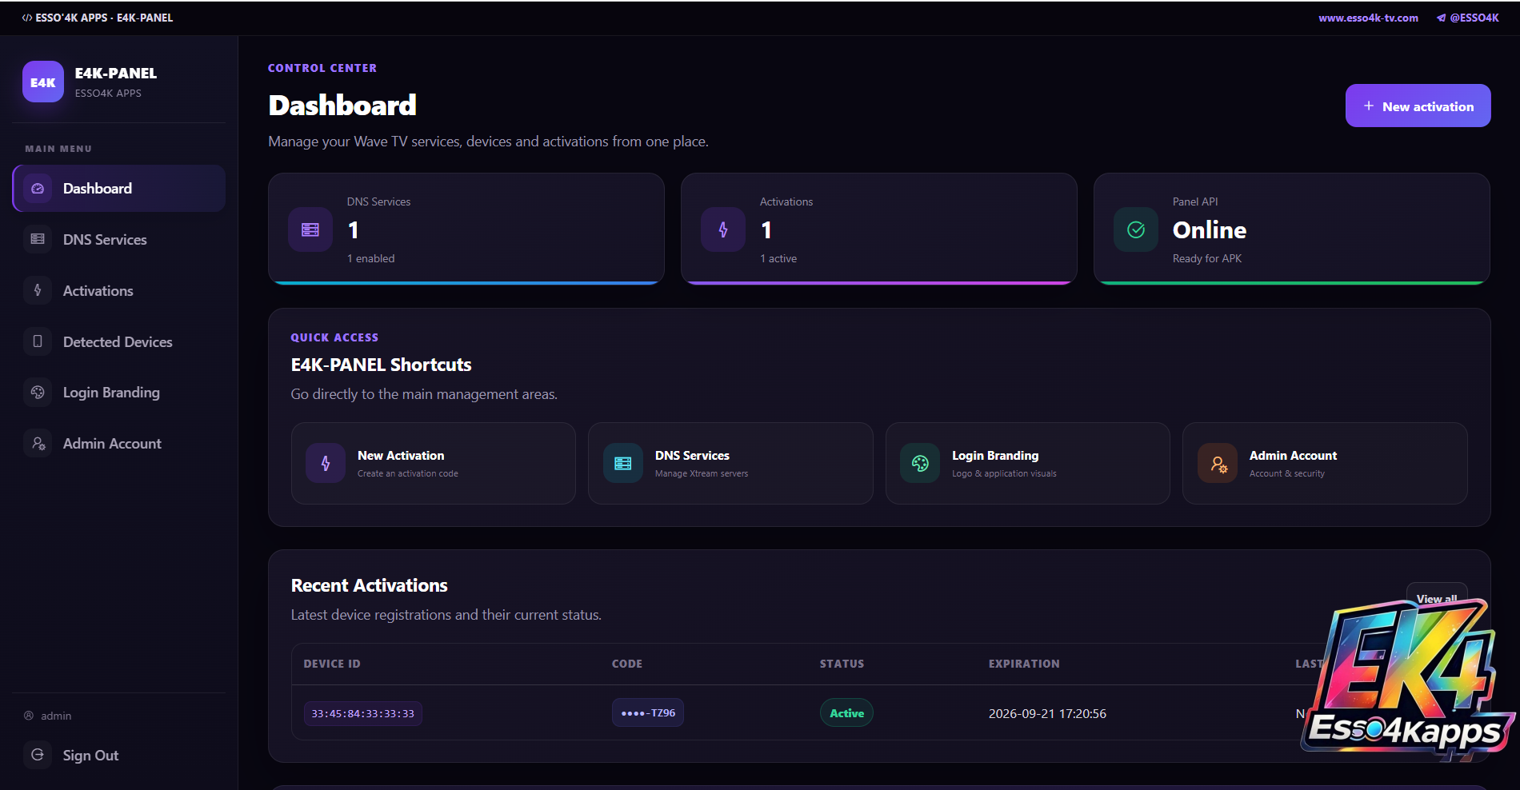
Task: Click the STATUS column header
Action: pos(842,664)
